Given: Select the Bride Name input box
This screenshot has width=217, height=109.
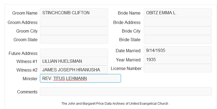Looking at the screenshot, I should (178, 13).
